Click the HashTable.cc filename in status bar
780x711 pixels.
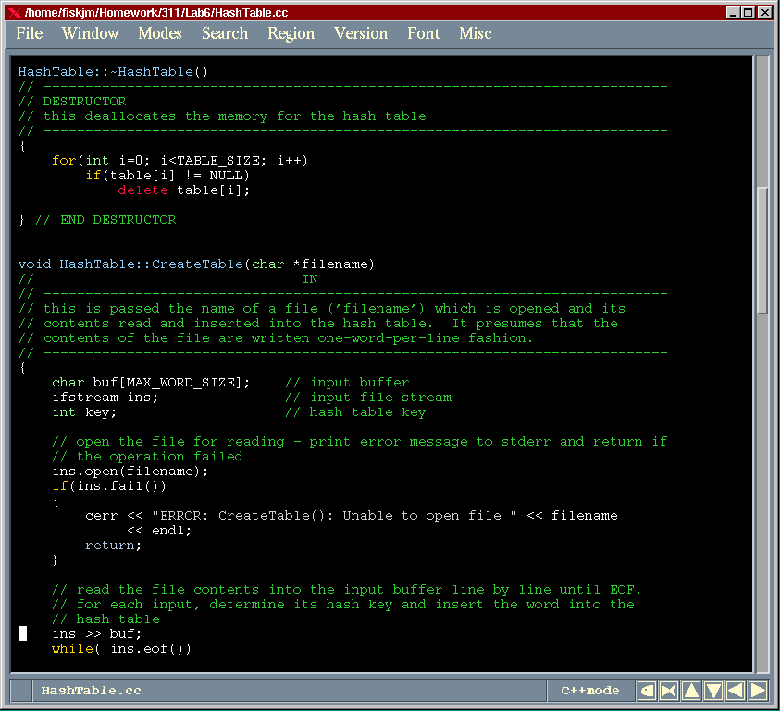pyautogui.click(x=92, y=691)
